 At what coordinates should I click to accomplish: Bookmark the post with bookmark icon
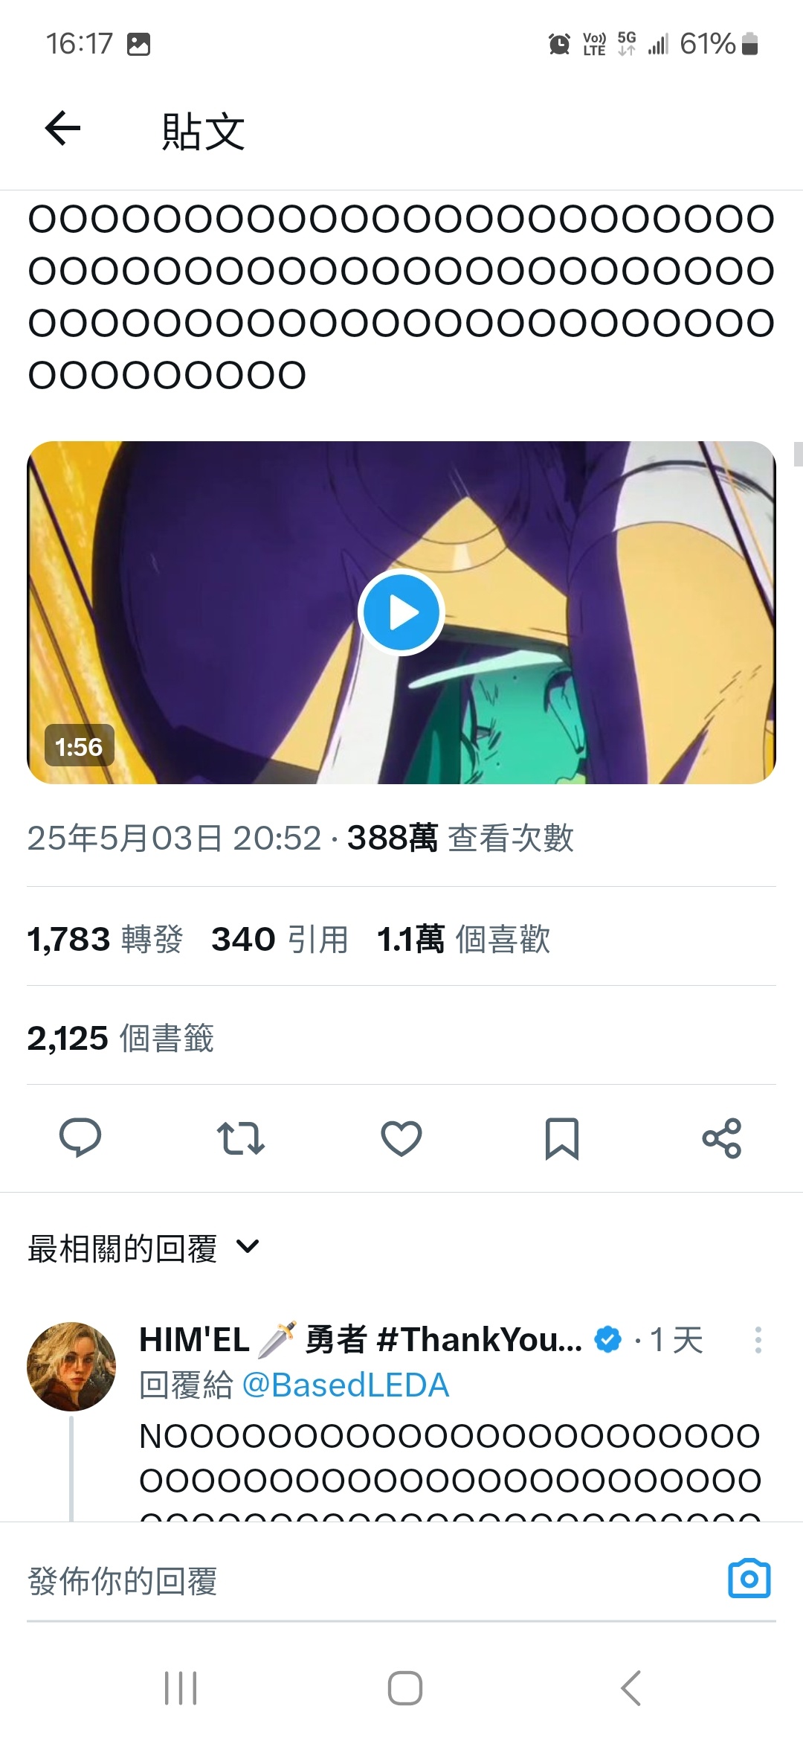[562, 1138]
